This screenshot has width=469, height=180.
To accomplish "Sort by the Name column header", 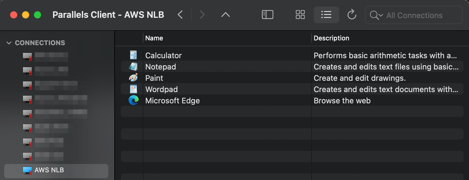I will coord(154,38).
